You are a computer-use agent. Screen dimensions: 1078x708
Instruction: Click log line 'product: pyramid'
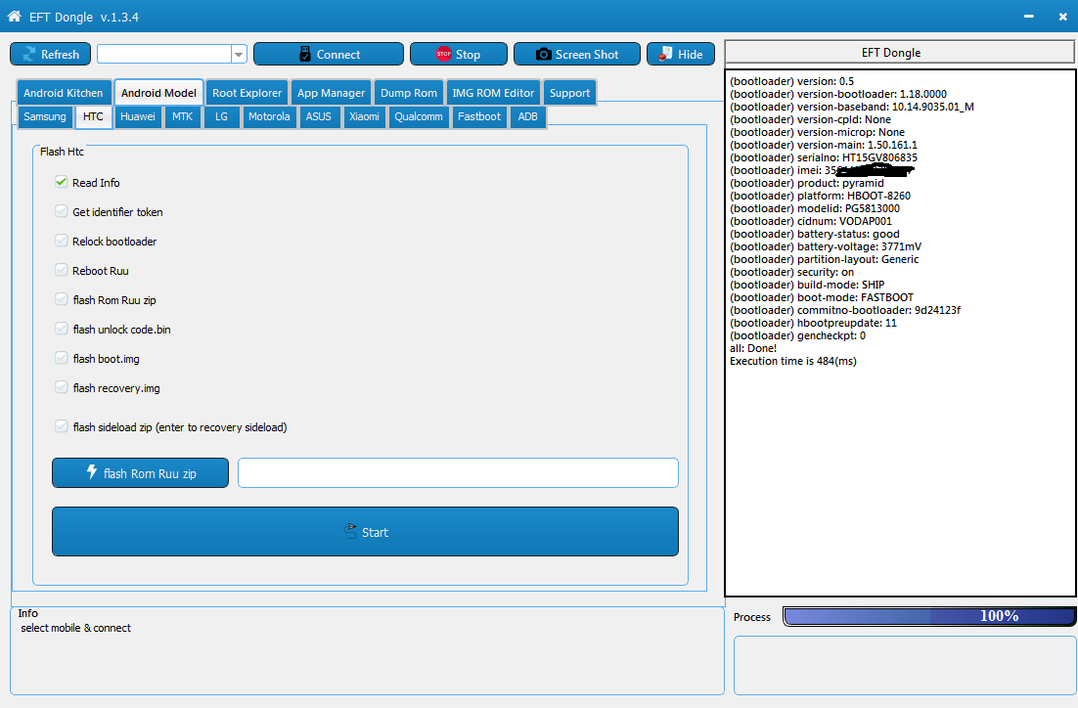pyautogui.click(x=806, y=183)
